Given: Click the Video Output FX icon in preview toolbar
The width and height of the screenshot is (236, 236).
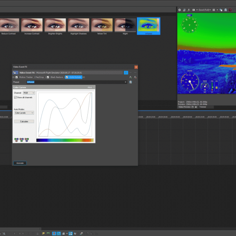Looking at the screenshot, I should (189, 10).
